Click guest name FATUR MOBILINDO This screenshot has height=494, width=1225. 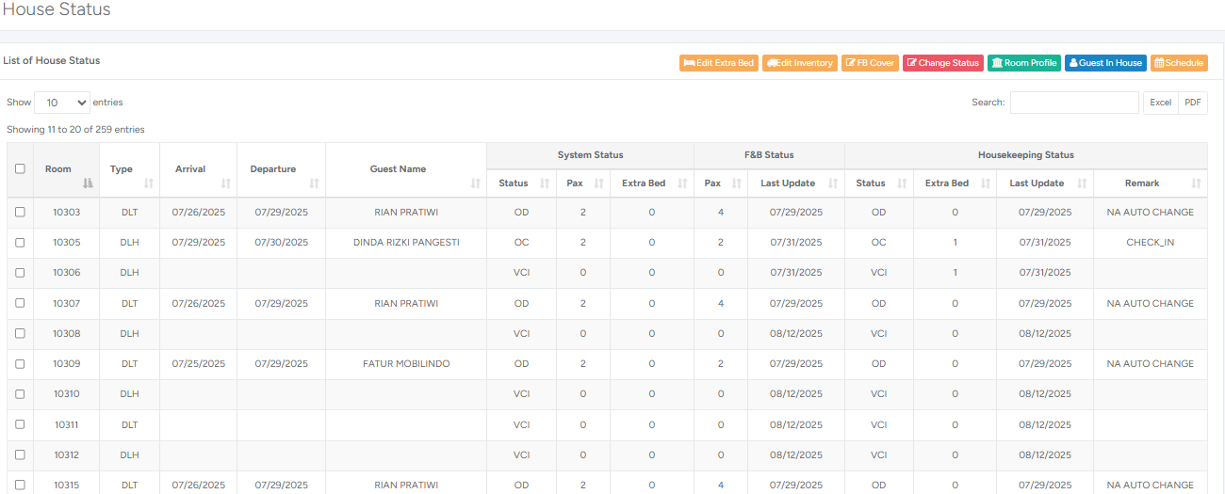(x=406, y=364)
